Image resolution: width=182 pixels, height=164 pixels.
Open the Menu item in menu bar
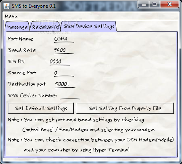(x=11, y=17)
